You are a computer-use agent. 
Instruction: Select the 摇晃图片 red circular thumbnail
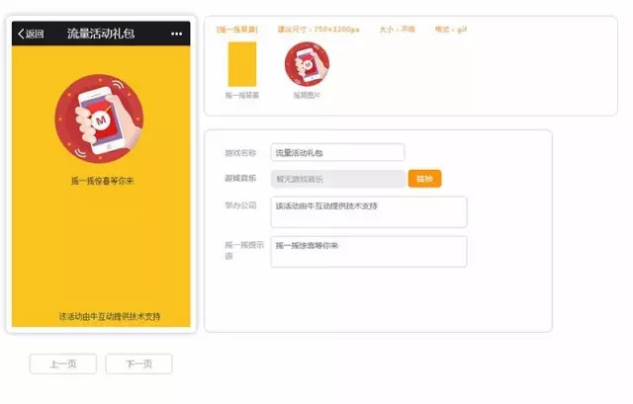click(x=307, y=64)
